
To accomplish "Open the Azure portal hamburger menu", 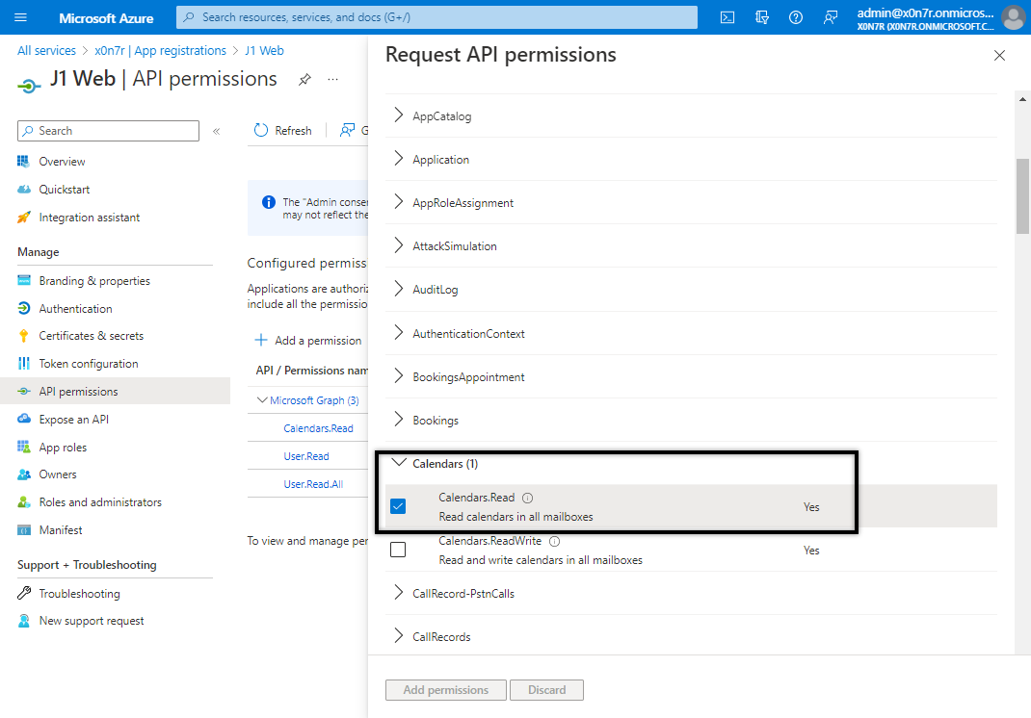I will 21,17.
